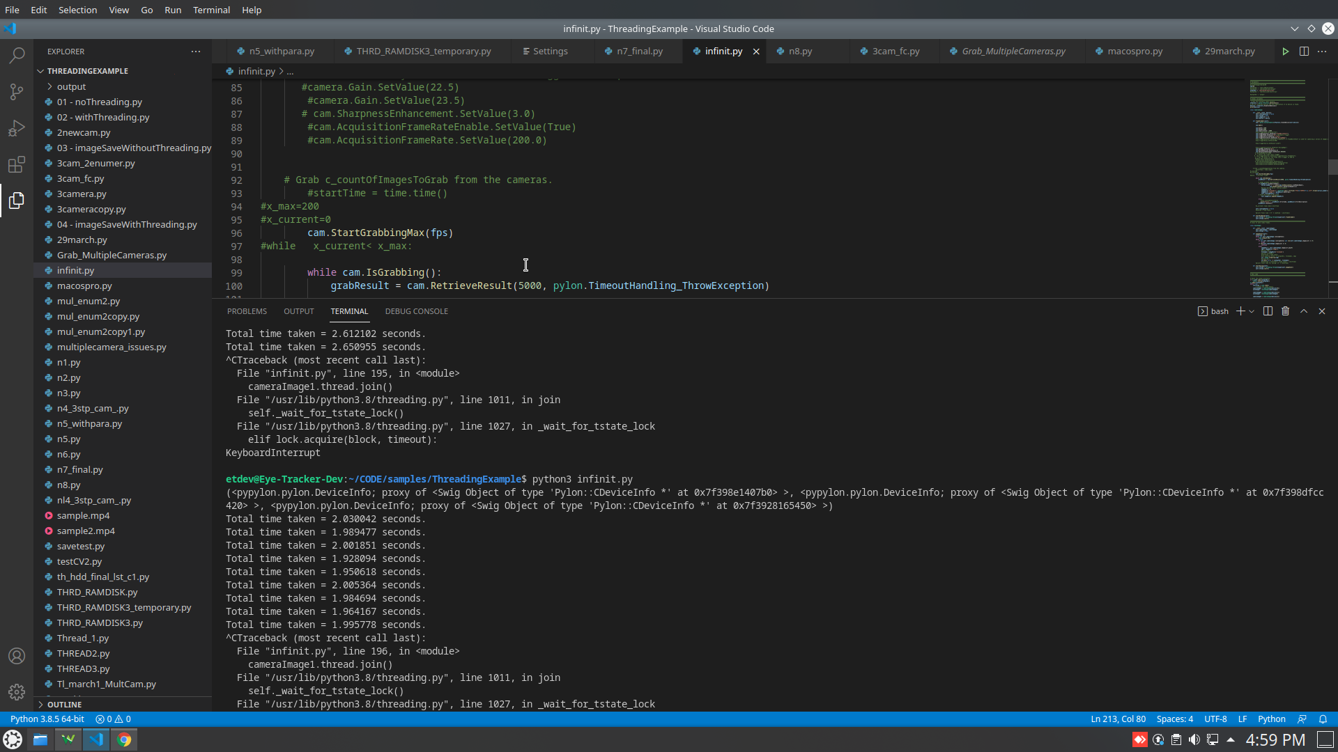
Task: Toggle the notifications bell in status bar
Action: click(x=1323, y=719)
